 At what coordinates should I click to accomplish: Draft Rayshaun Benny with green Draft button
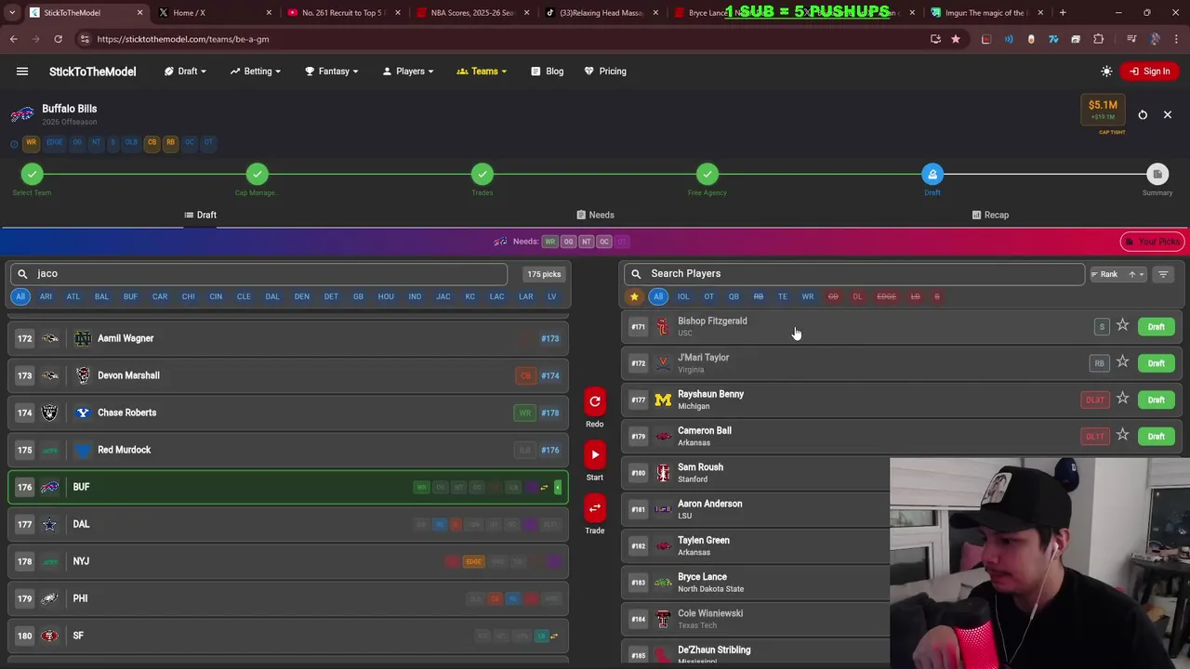coord(1156,400)
